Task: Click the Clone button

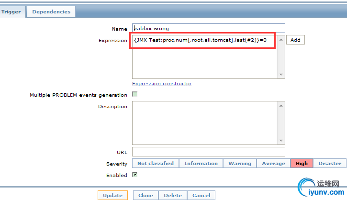Action: 146,195
